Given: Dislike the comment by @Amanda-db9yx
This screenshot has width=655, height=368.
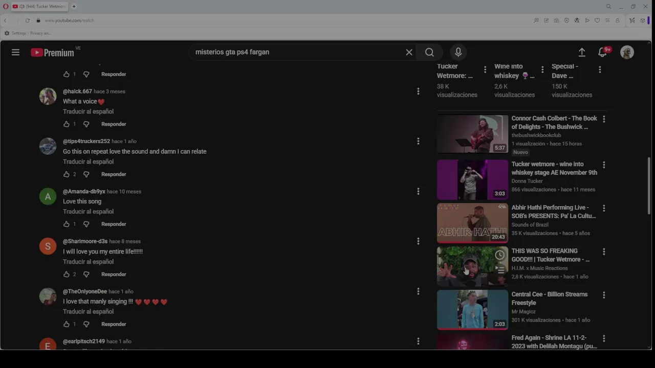Looking at the screenshot, I should [86, 224].
